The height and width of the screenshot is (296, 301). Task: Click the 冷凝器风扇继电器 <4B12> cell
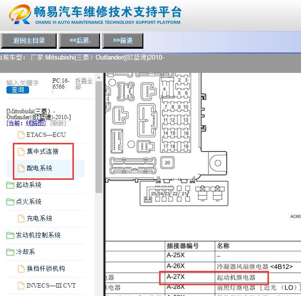(x=255, y=266)
